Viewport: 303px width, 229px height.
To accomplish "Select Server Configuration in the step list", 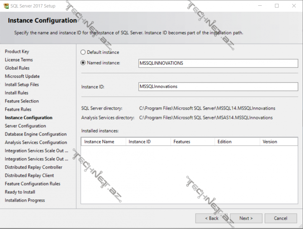I will click(25, 126).
